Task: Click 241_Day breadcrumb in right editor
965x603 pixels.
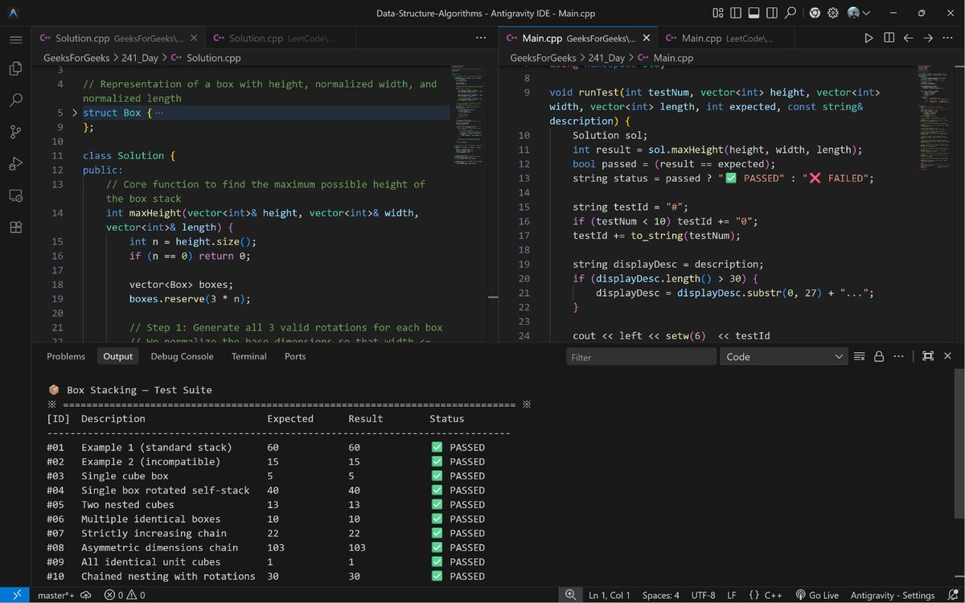Action: tap(607, 58)
